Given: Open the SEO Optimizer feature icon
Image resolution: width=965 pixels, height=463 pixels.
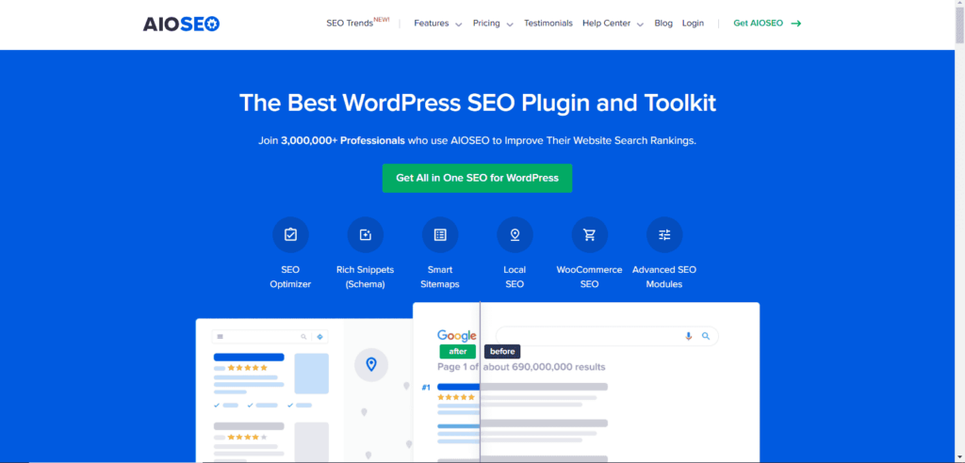Looking at the screenshot, I should [290, 235].
